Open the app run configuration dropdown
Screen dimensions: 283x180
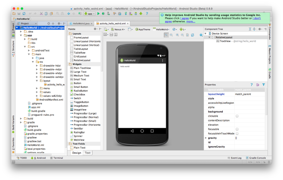(89, 14)
